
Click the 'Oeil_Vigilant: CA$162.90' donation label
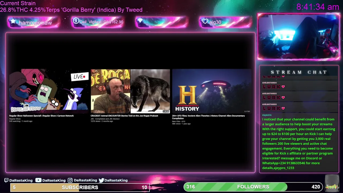click(101, 22)
